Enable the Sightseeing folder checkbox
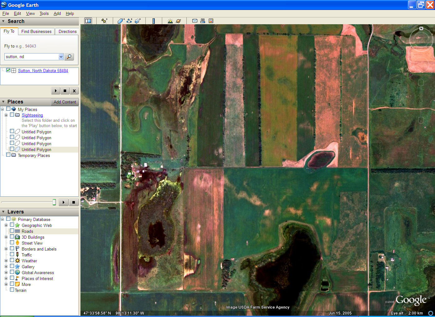 click(x=12, y=115)
